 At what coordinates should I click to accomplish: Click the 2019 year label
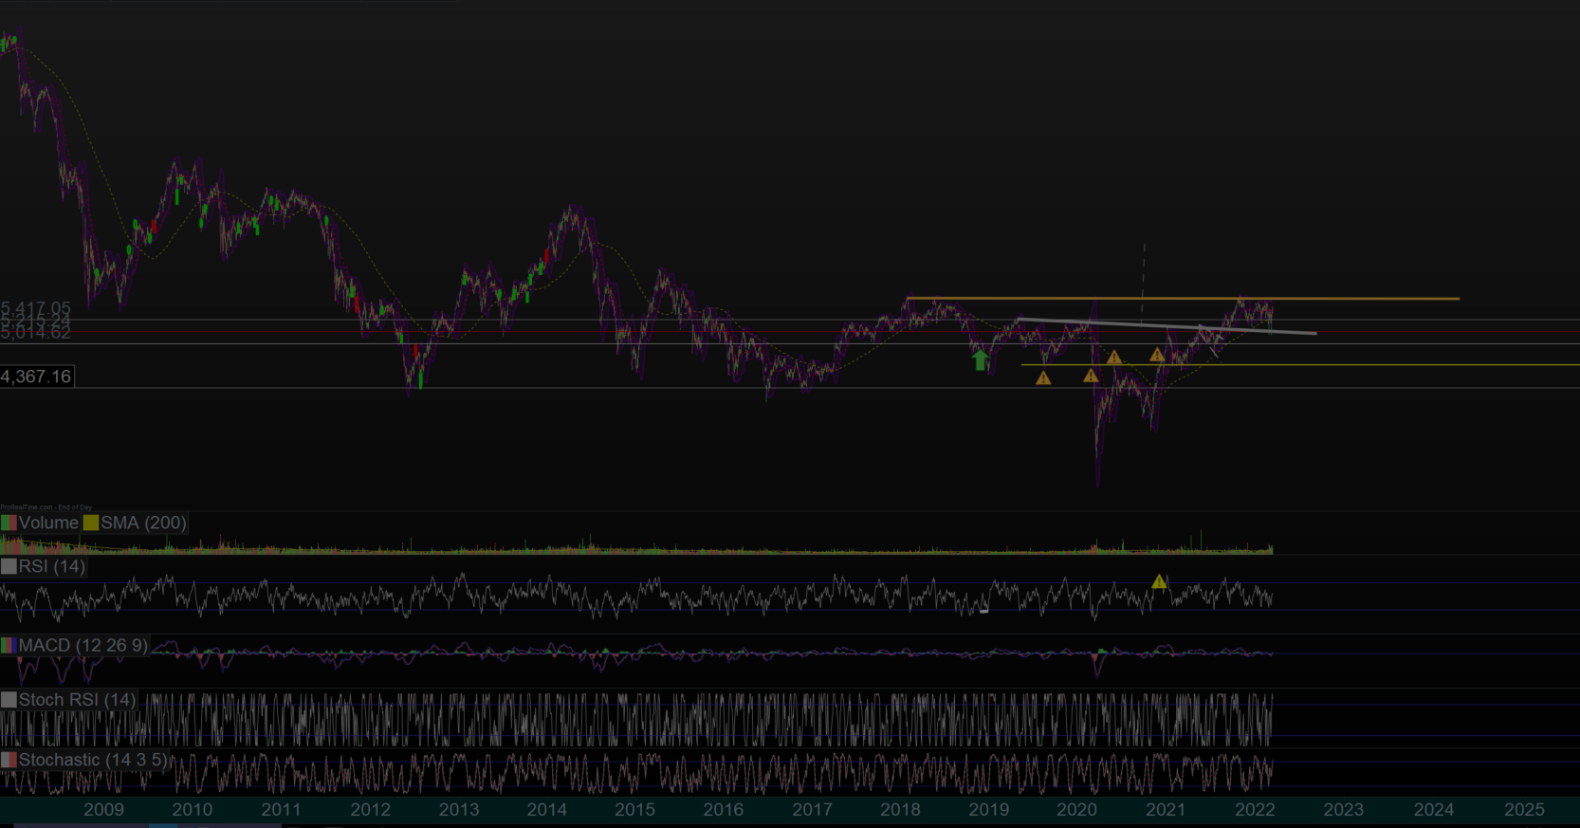988,810
